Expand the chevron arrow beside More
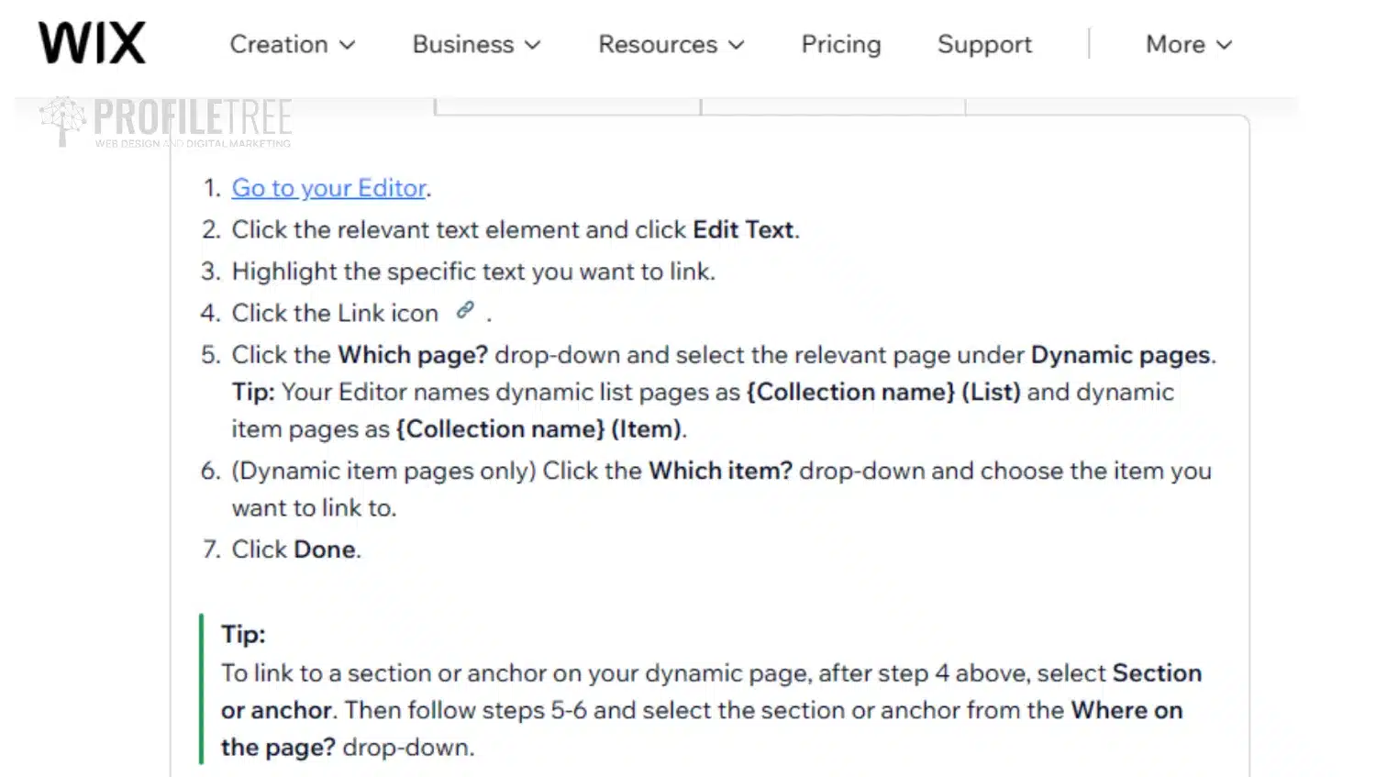This screenshot has width=1376, height=777. click(1224, 45)
